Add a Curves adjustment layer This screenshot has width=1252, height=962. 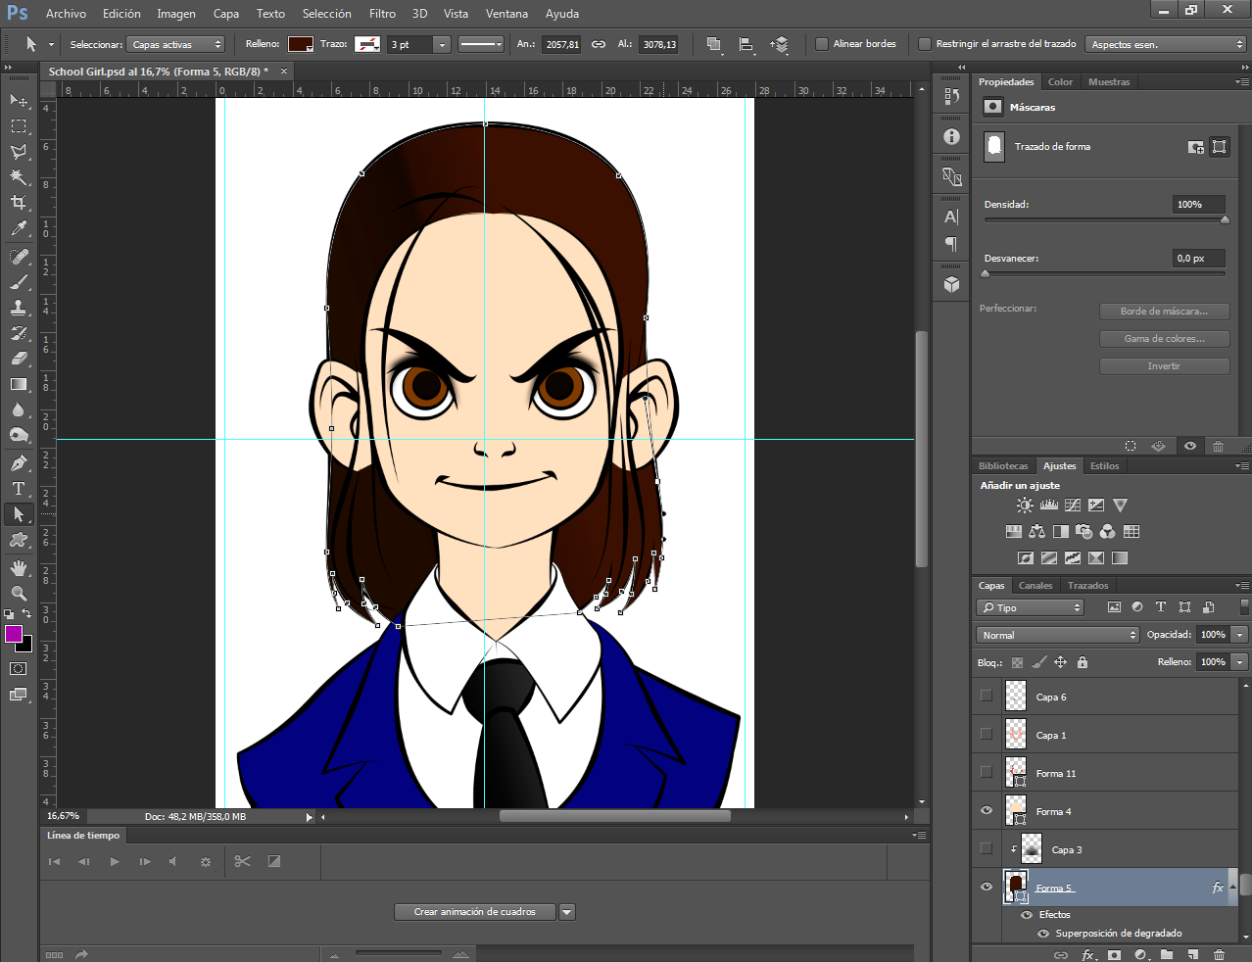[x=1073, y=505]
